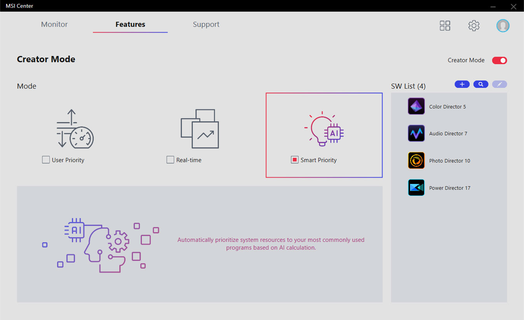The width and height of the screenshot is (524, 320).
Task: Choose the User Priority speedometer icon
Action: pyautogui.click(x=75, y=129)
